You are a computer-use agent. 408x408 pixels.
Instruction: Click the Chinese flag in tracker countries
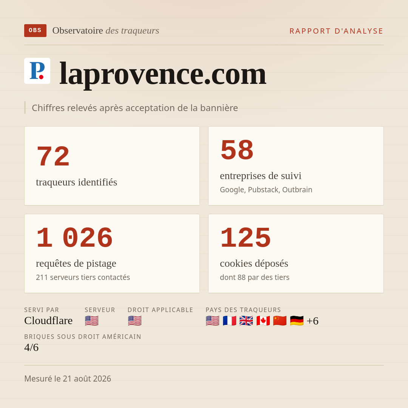(280, 321)
